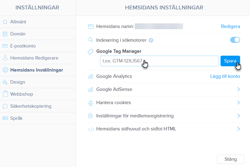
Task: Click the bar chart icon beside Google Analytics
Action: pyautogui.click(x=90, y=76)
